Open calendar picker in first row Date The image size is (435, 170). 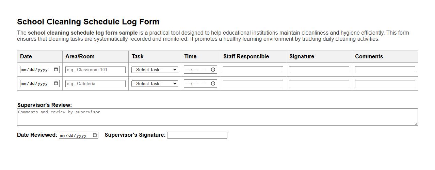click(x=56, y=70)
